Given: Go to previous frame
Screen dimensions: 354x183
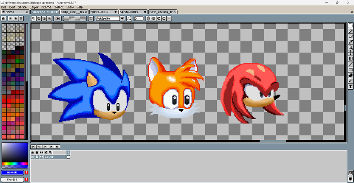Looking at the screenshot, I should 39,147.
